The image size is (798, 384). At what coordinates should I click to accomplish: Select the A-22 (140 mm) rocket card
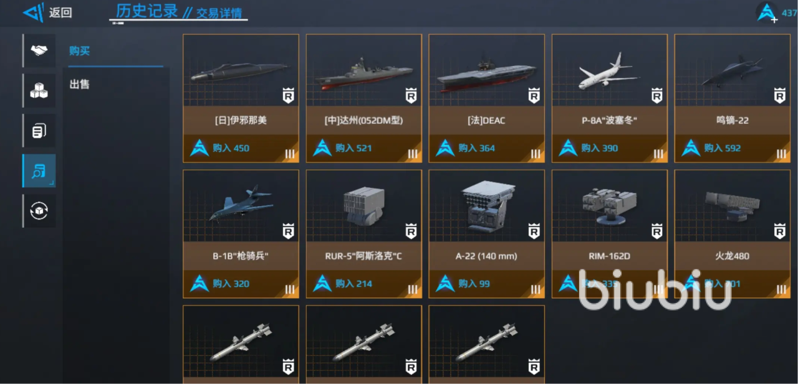[x=486, y=234]
